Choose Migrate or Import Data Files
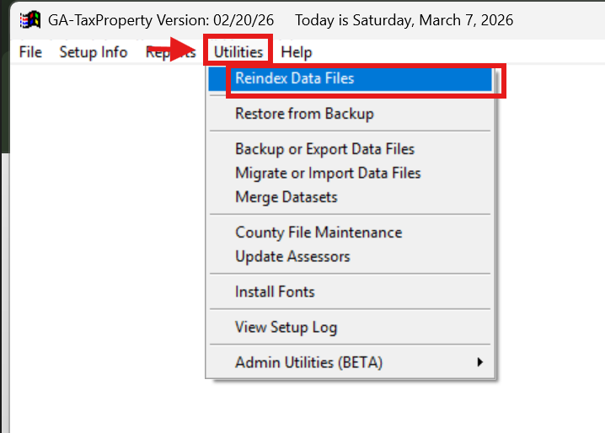This screenshot has height=433, width=605. [328, 174]
